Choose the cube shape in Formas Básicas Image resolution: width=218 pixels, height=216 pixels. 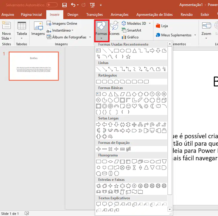164,100
